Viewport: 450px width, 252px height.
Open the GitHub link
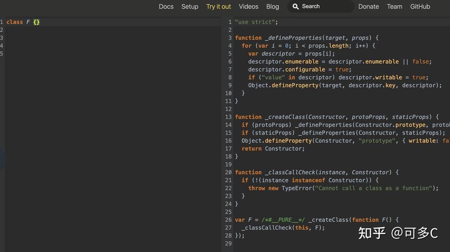click(420, 7)
